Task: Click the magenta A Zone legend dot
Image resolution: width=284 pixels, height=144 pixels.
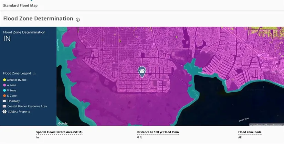Action: [x=4, y=85]
